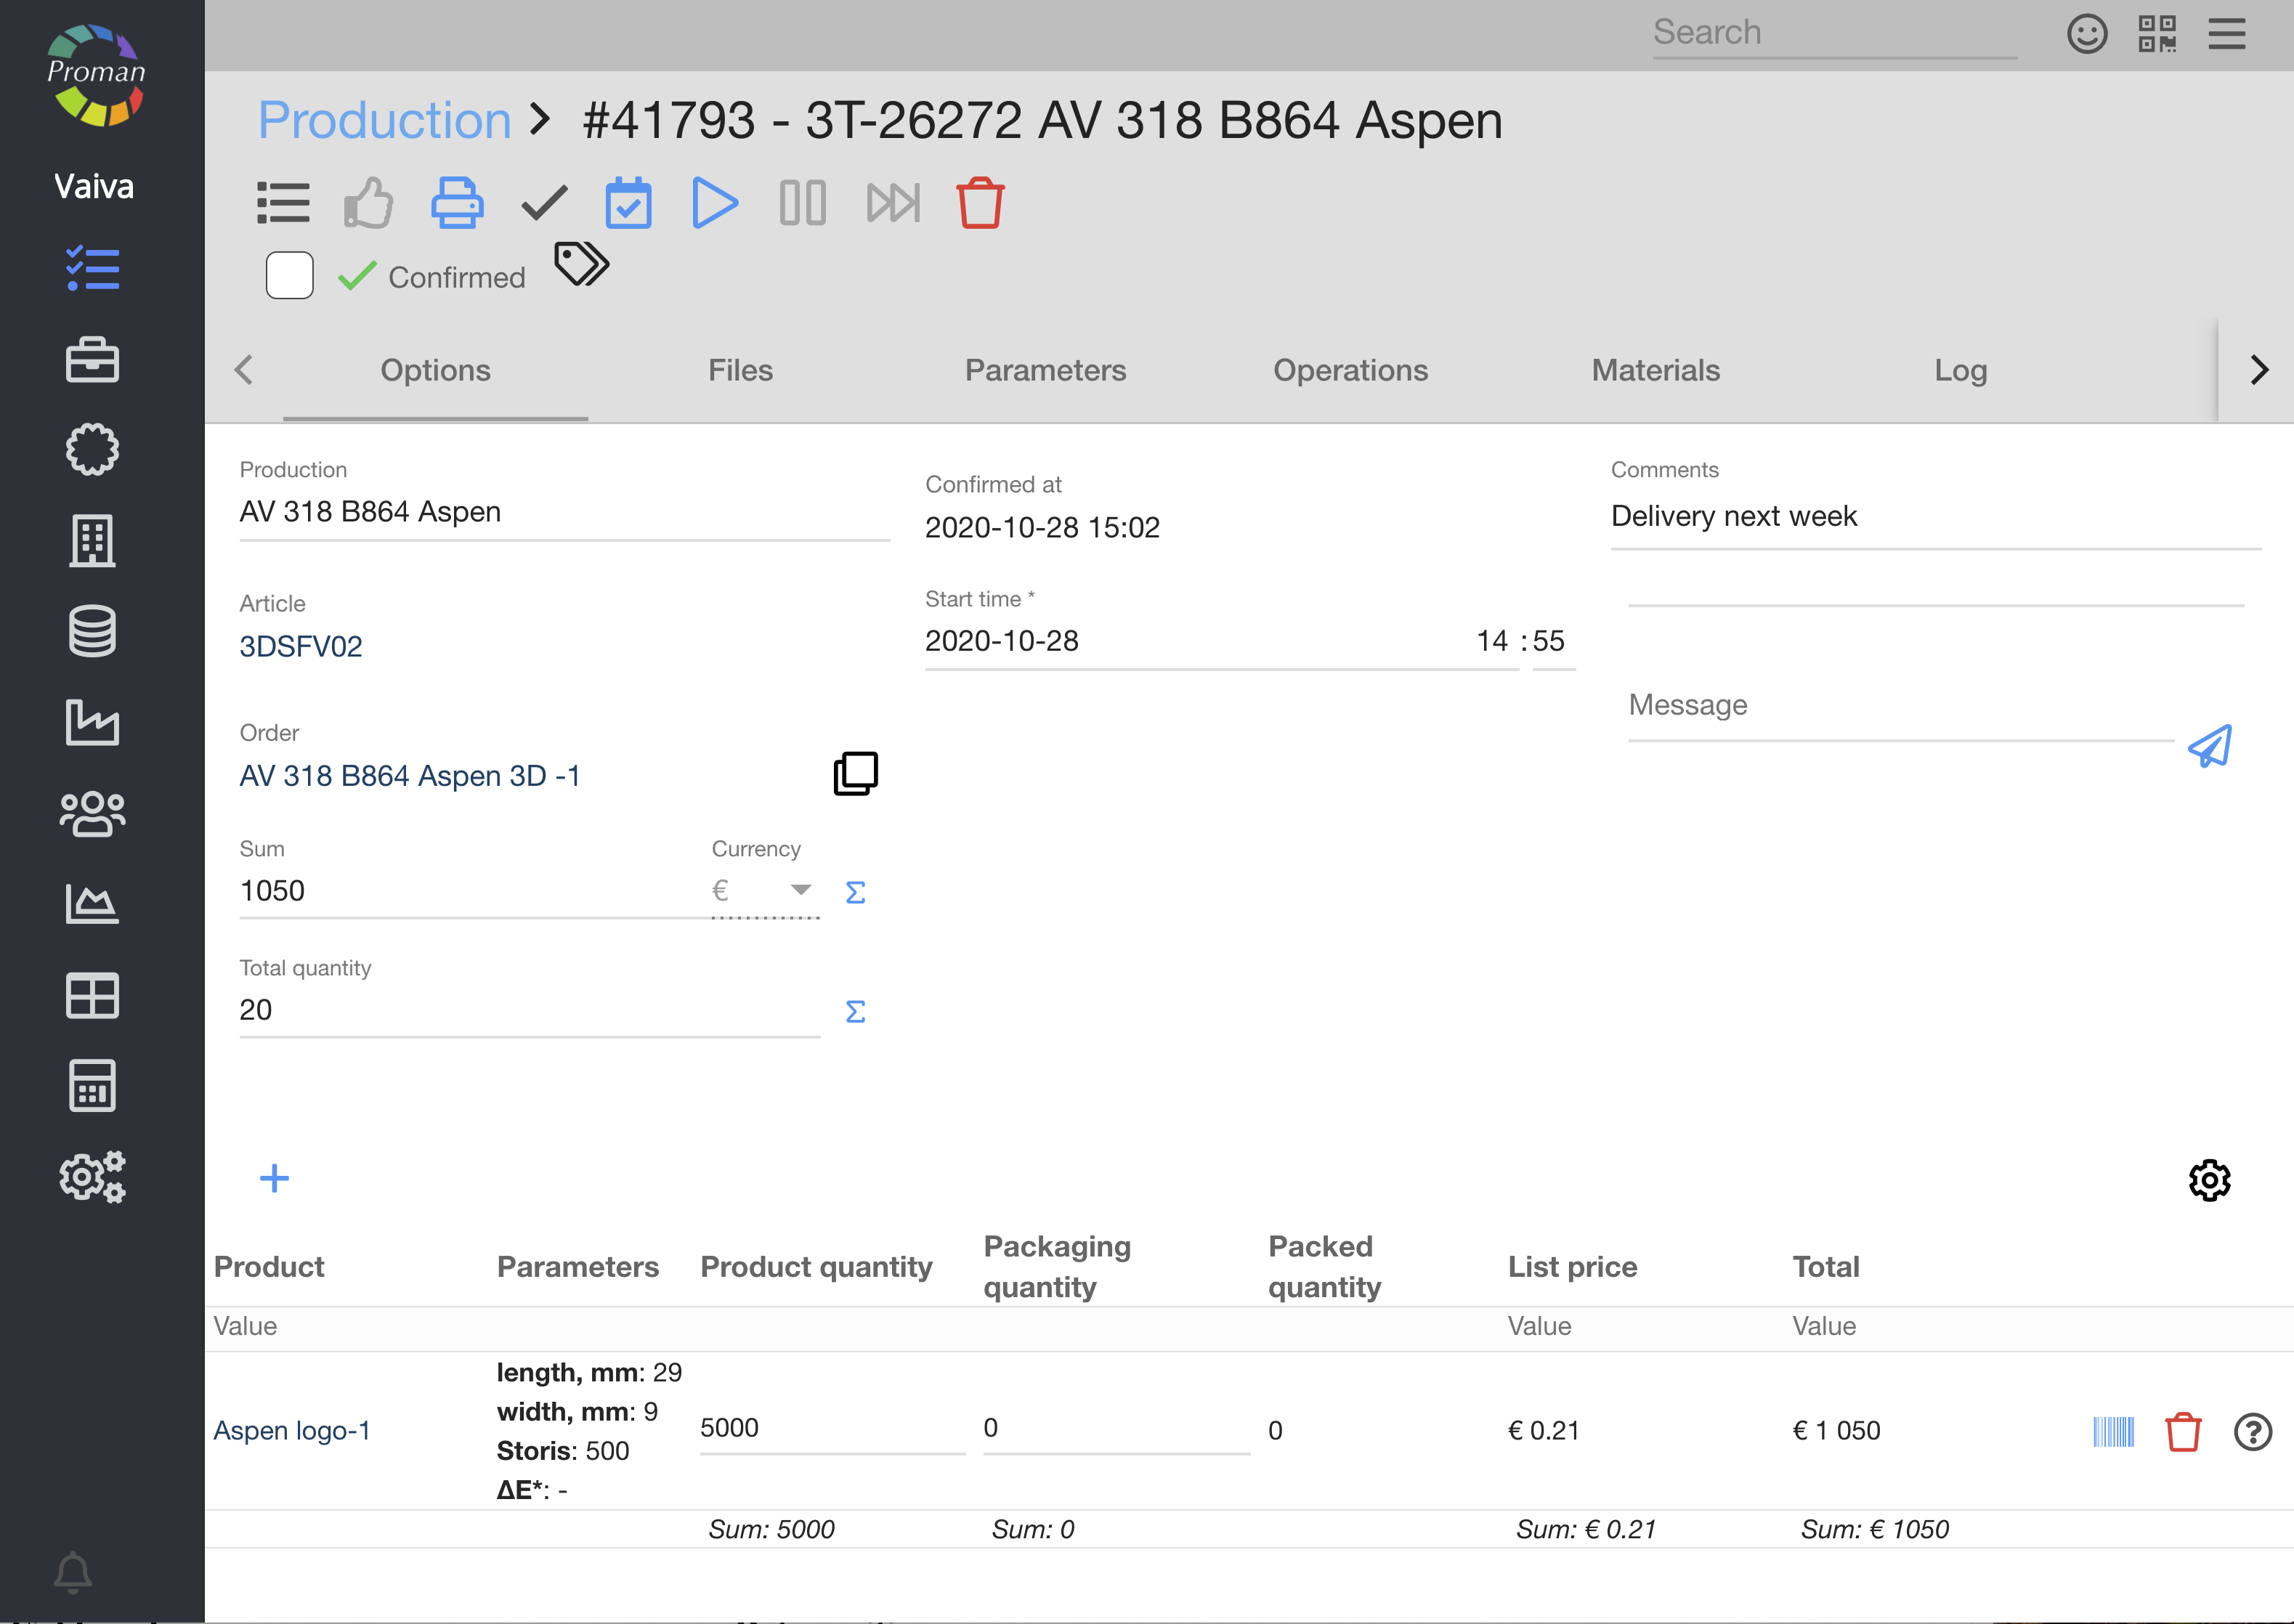Screen dimensions: 2294x1624
Task: Click the thumbs up icon
Action: pyautogui.click(x=368, y=203)
